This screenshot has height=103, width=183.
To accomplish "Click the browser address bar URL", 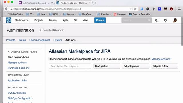I will point(47,9).
